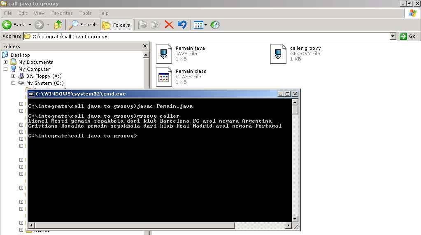Click the Pemain.java file name
421x235 pixels.
[190, 48]
